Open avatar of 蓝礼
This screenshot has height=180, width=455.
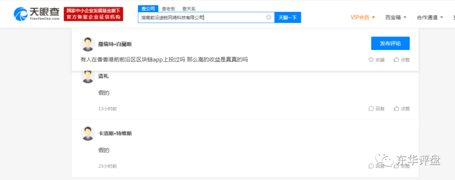88,76
